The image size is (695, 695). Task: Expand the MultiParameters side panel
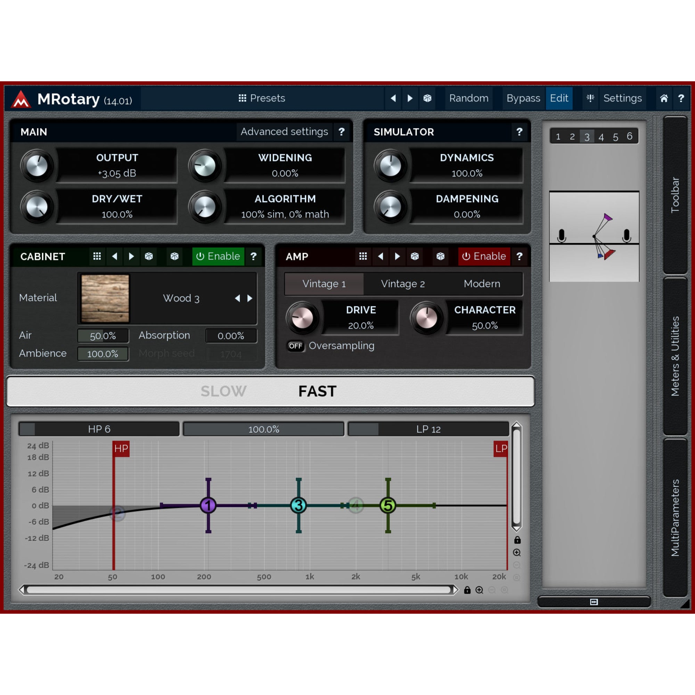pyautogui.click(x=675, y=518)
